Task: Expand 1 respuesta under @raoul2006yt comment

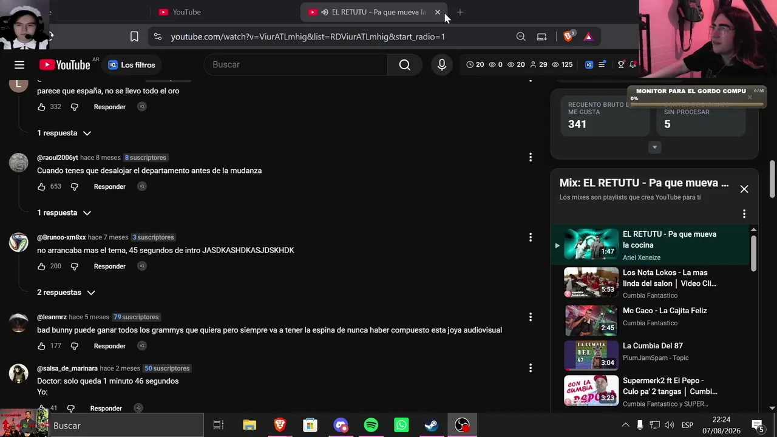Action: coord(64,212)
